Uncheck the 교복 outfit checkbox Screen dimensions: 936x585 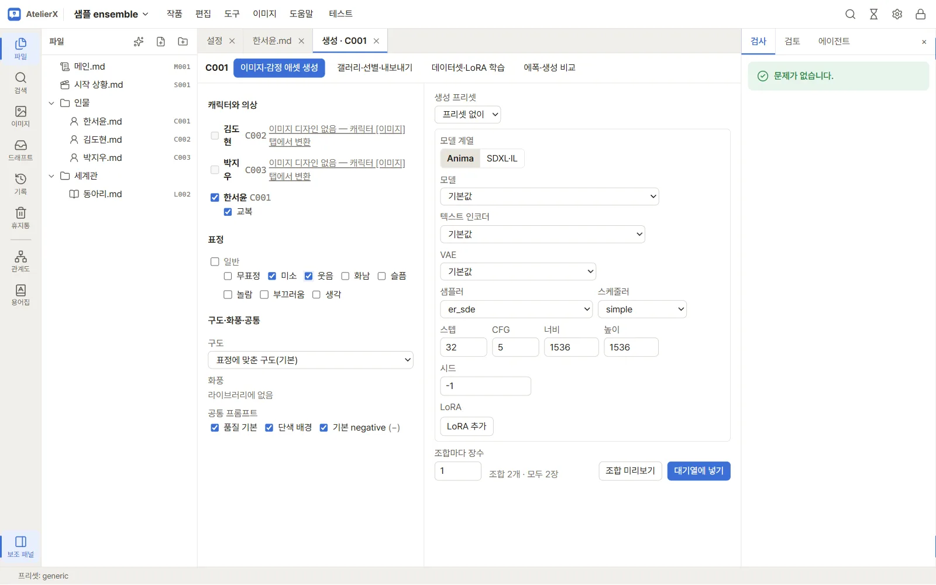[x=228, y=212]
